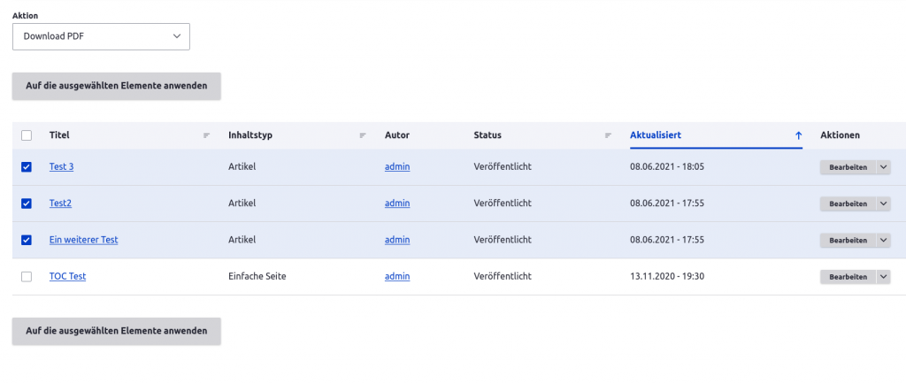Click the sort icon in Titel column
The image size is (906, 384).
pos(206,135)
